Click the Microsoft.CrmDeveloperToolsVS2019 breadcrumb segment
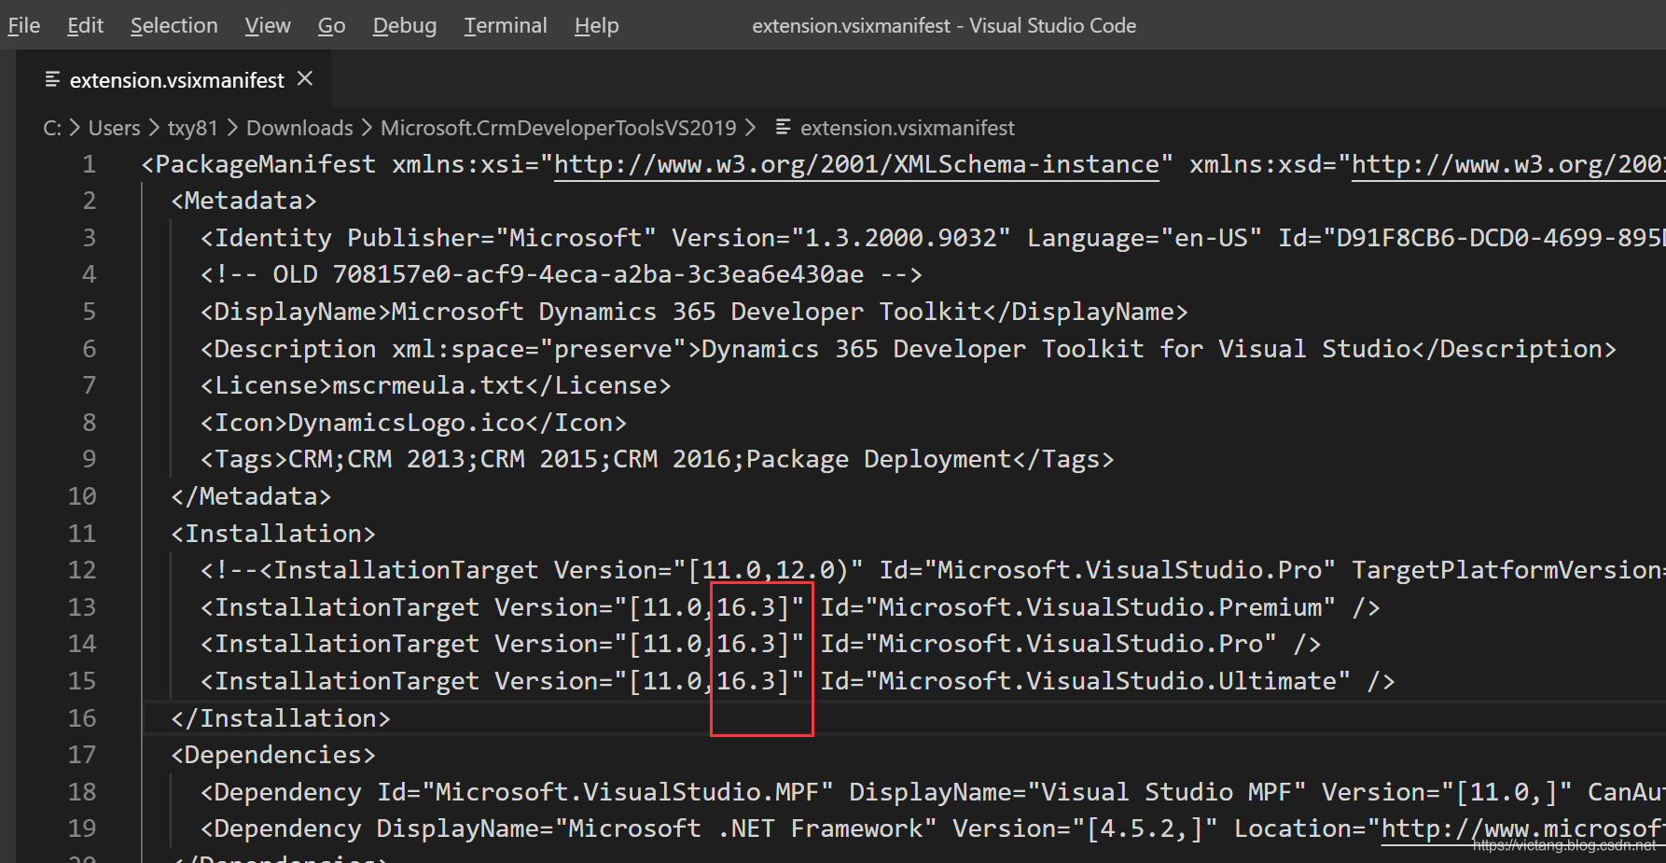Viewport: 1666px width, 863px height. 559,128
